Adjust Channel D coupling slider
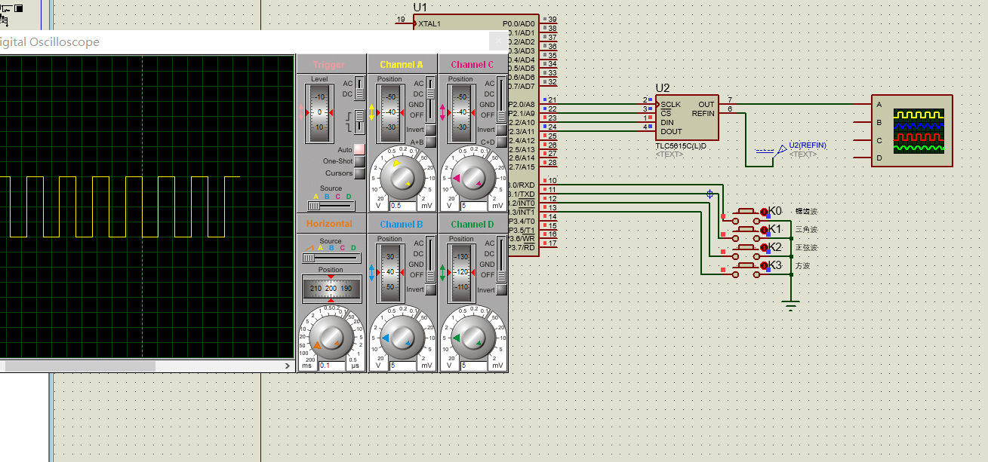The image size is (988, 462). pos(501,259)
